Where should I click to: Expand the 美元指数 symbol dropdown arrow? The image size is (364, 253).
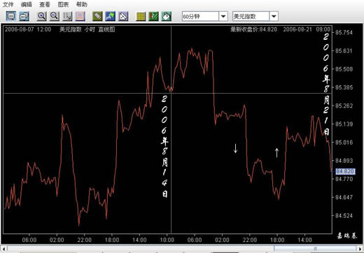[274, 16]
